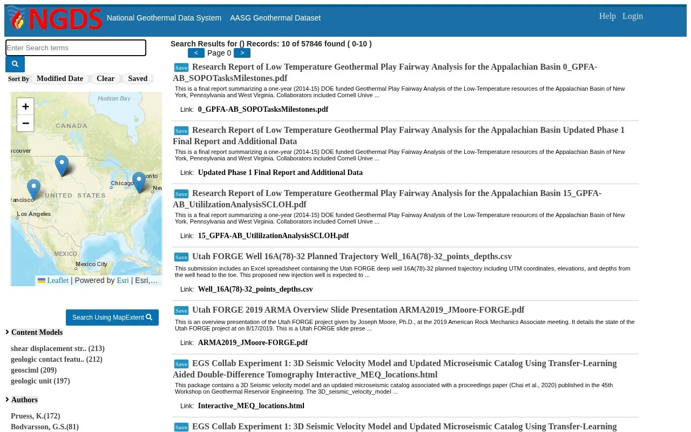Open the Well_16A(78)-32_points_depths.csv link
This screenshot has width=691, height=432.
tap(255, 289)
